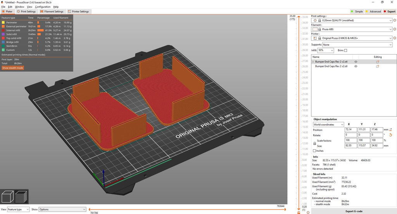397x214 pixels.
Task: Switch to Advanced mode
Action: (x=373, y=11)
